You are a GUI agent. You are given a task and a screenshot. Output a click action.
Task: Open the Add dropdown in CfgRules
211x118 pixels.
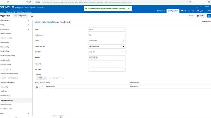pyautogui.click(x=42, y=78)
